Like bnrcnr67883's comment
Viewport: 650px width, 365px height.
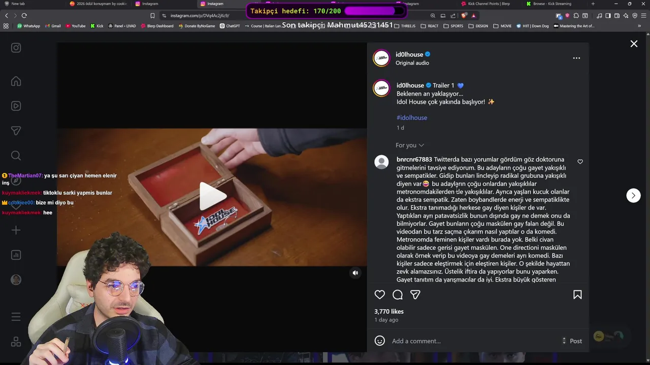point(580,162)
